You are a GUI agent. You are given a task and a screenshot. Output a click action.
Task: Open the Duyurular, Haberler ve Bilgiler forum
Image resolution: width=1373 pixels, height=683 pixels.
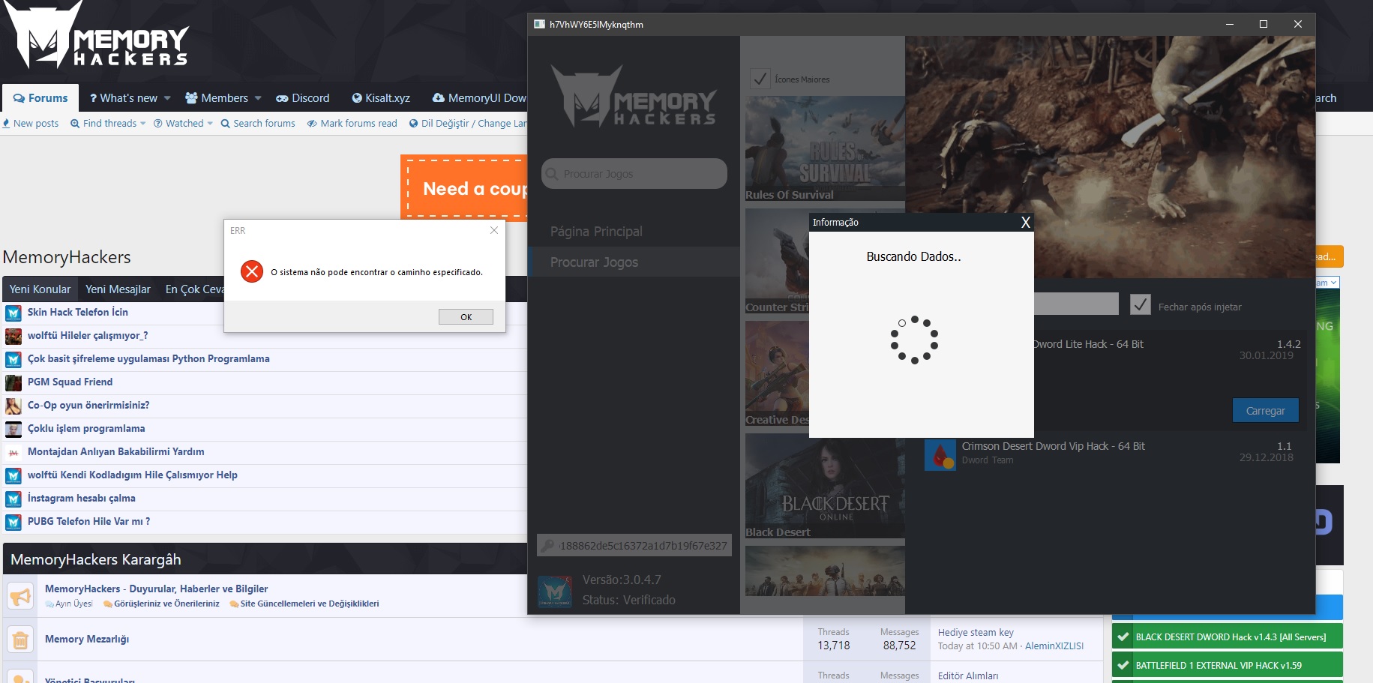156,589
